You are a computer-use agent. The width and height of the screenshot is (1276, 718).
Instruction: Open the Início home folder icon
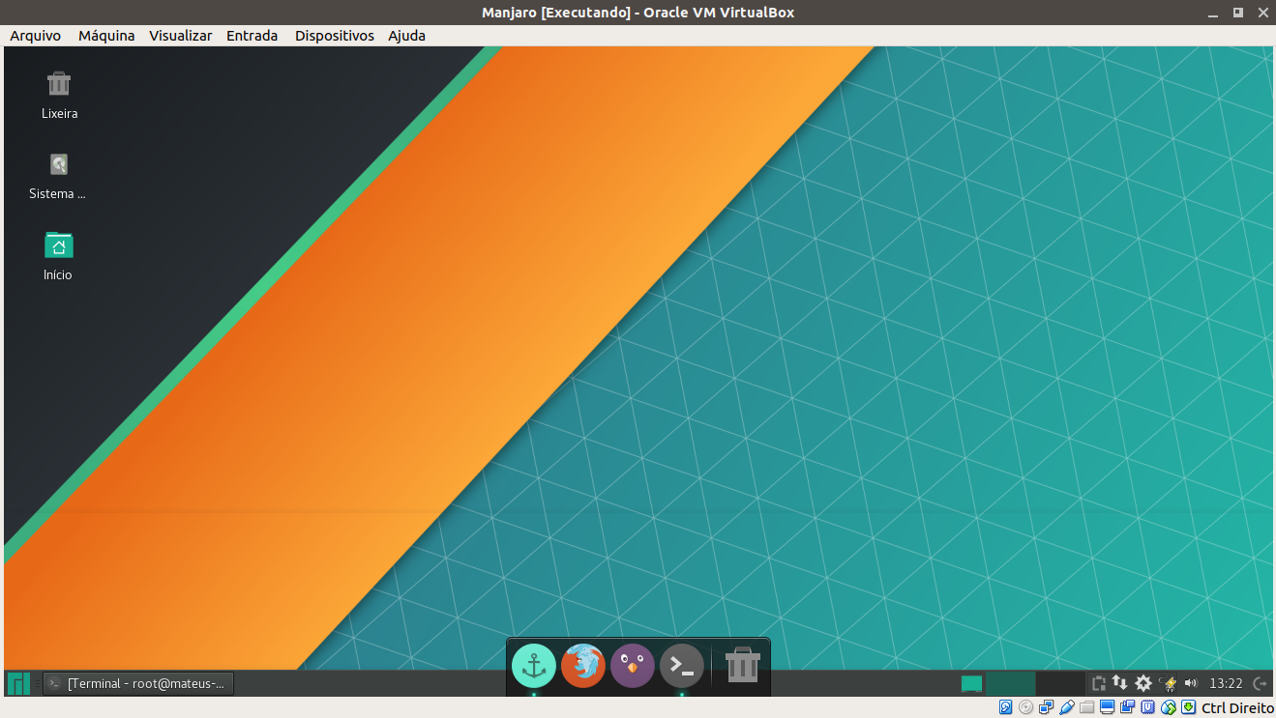(59, 245)
